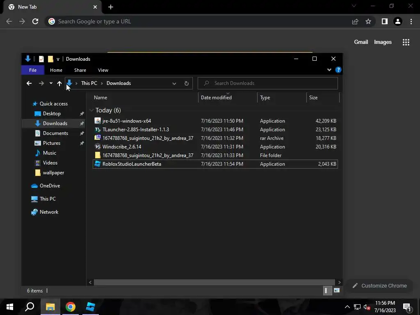Select the suigintou rar Archive file
The image size is (420, 315).
click(x=215, y=138)
